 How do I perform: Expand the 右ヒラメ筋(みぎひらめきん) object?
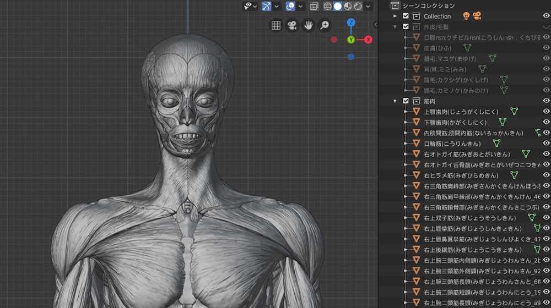tap(406, 175)
